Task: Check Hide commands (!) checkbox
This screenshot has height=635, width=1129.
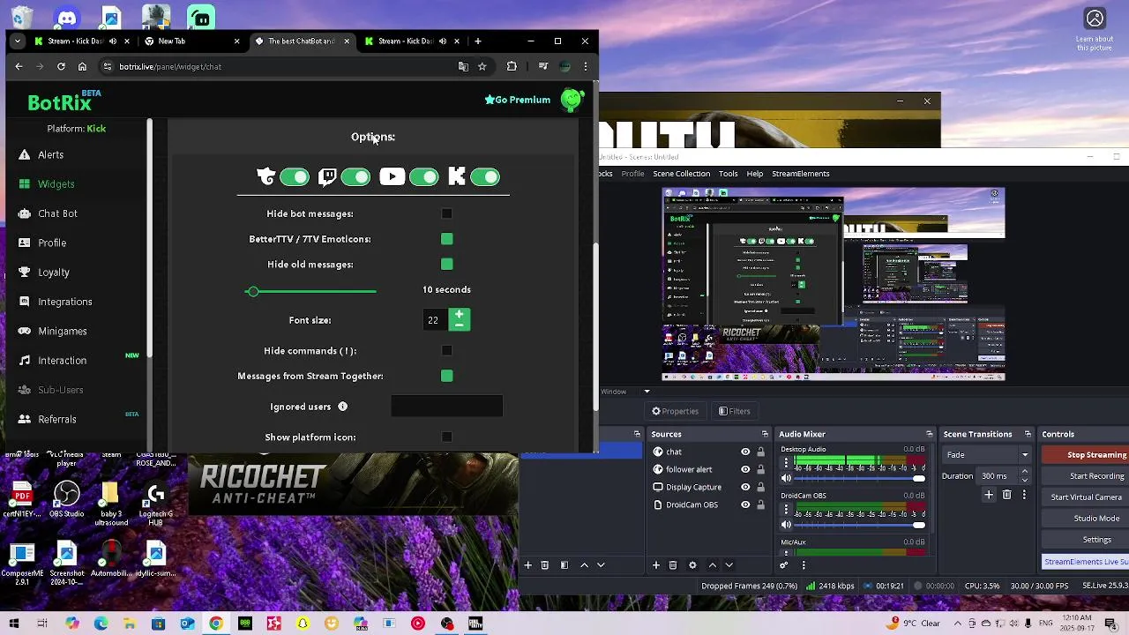Action: pyautogui.click(x=447, y=351)
